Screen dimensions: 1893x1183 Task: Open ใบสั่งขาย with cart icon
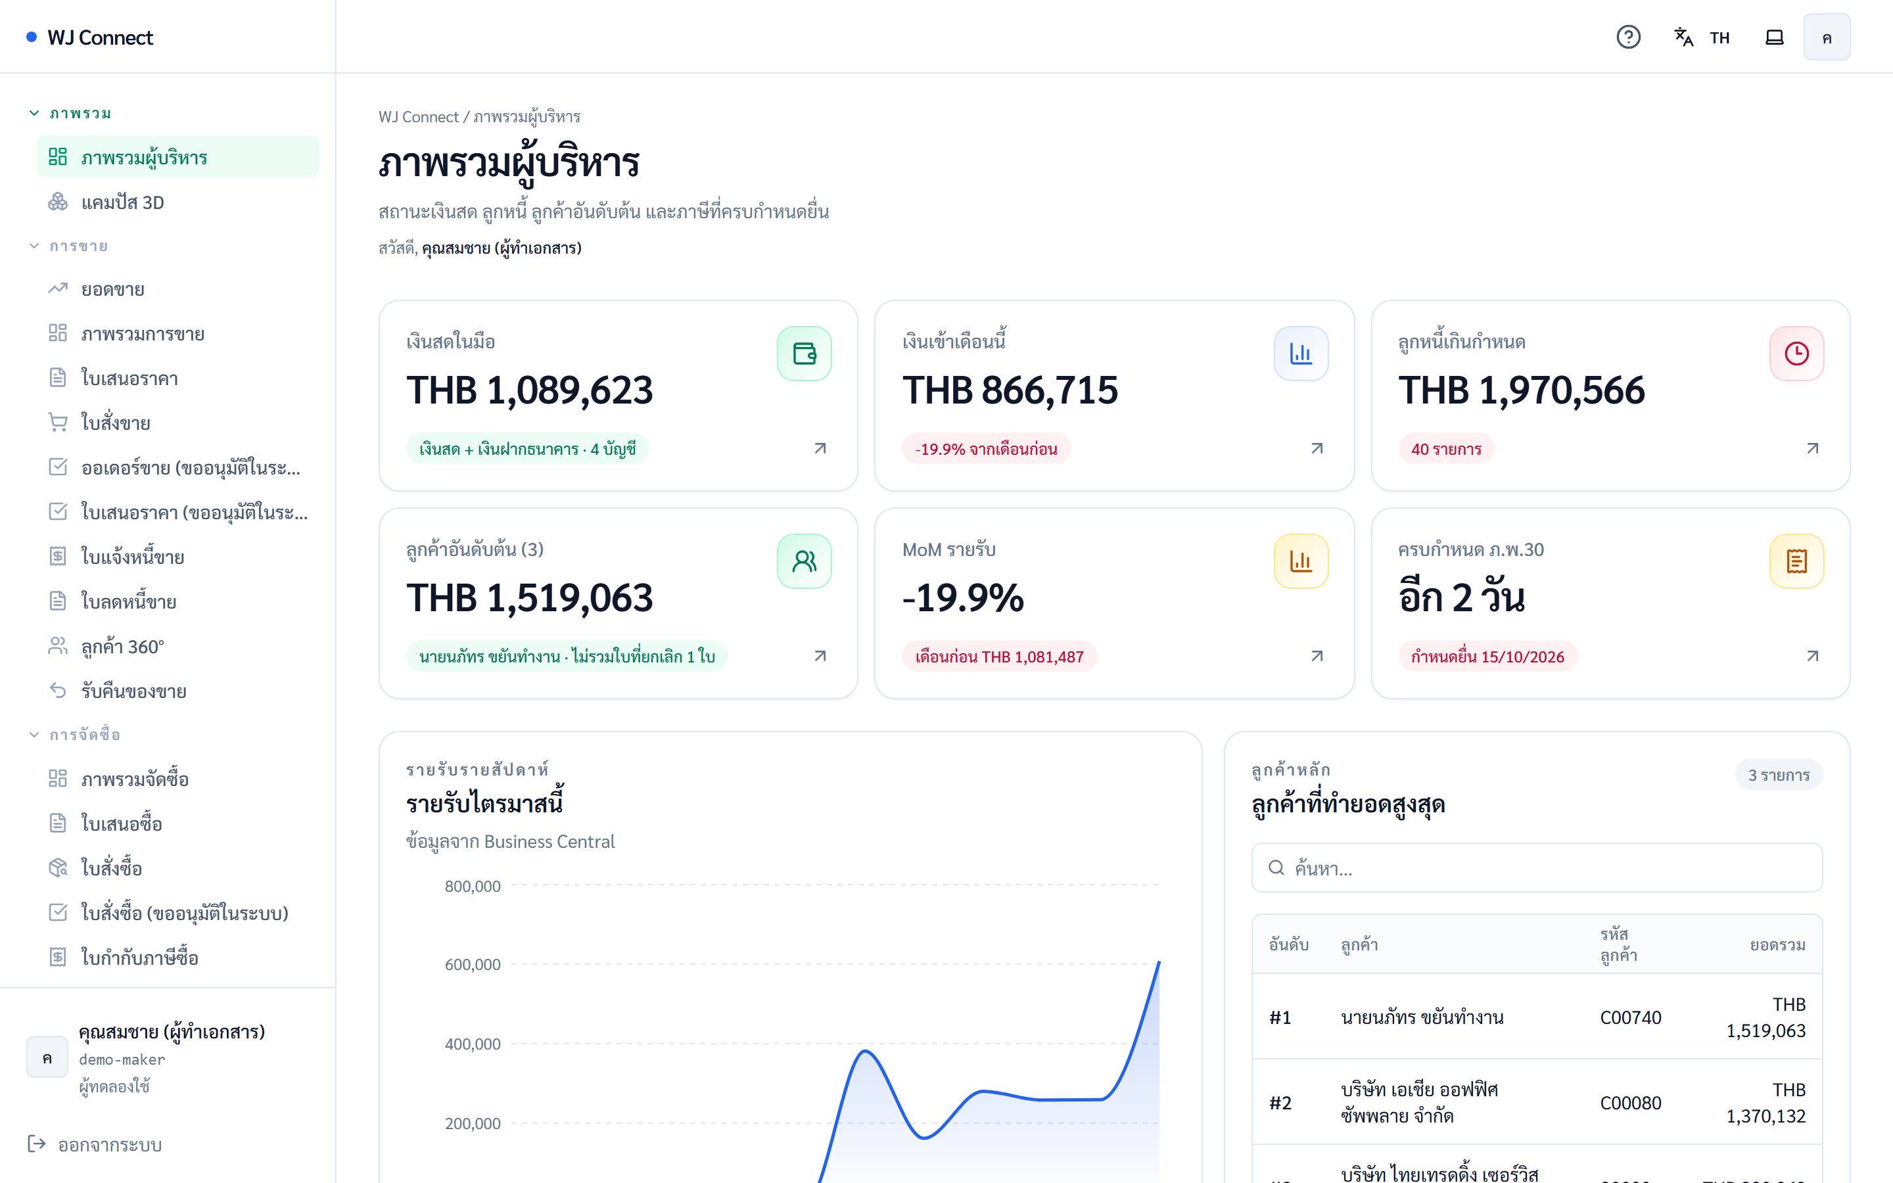coord(177,423)
